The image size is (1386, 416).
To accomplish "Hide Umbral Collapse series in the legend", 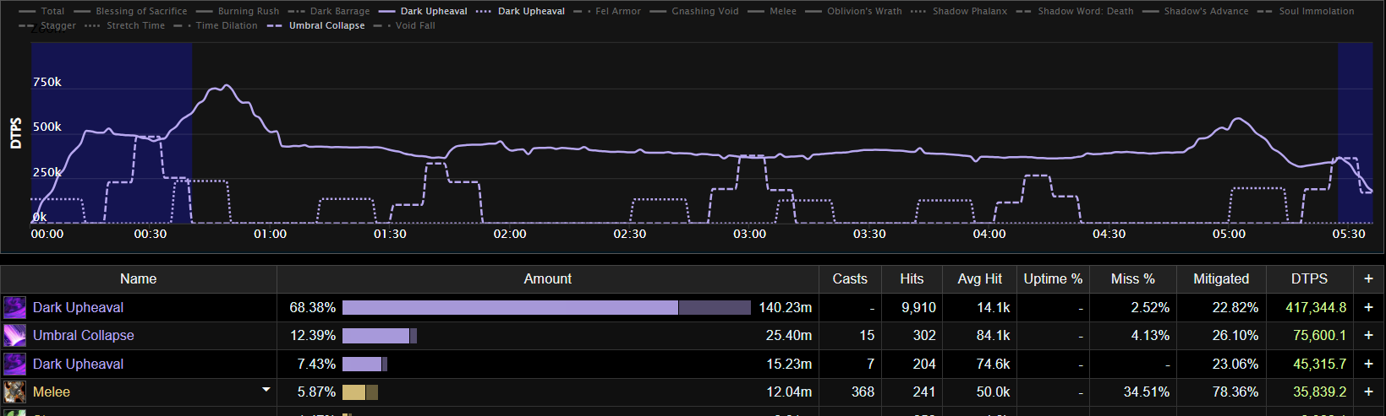I will 315,25.
